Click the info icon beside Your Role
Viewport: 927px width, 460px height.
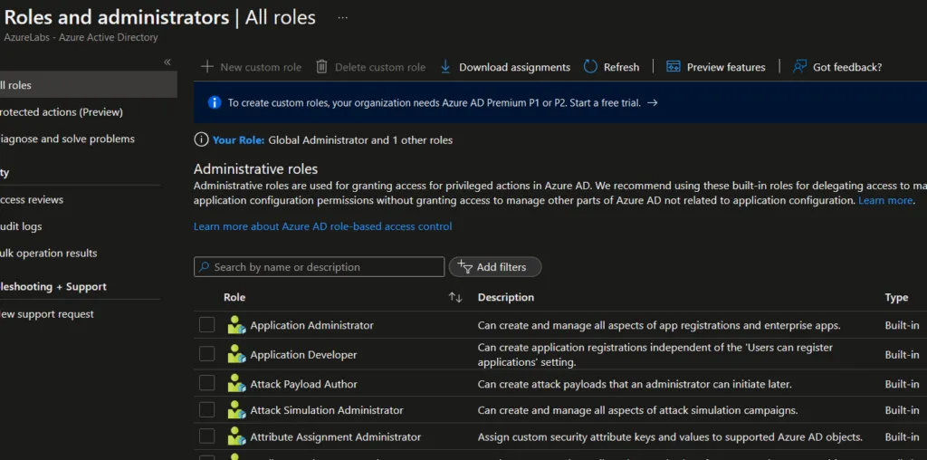coord(201,140)
